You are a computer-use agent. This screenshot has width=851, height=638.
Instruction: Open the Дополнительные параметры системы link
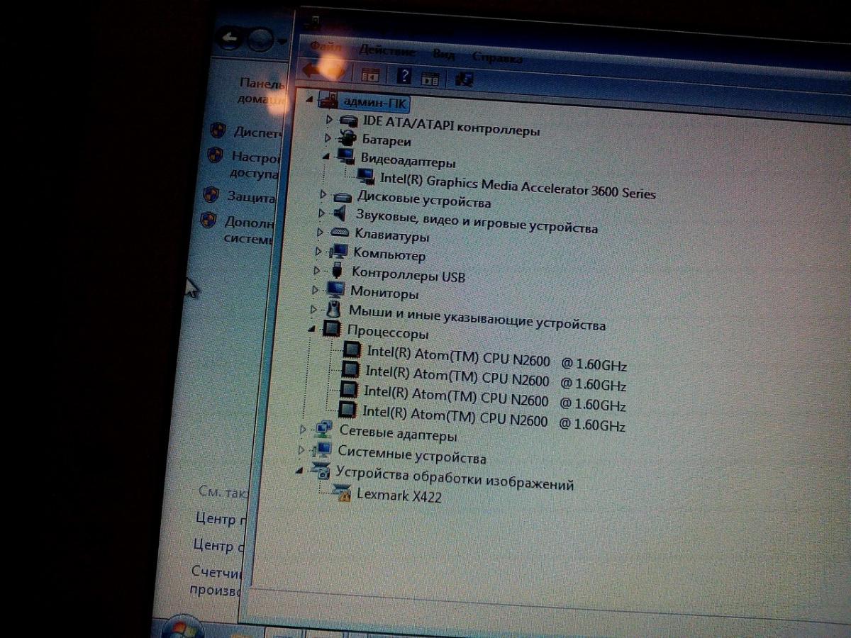point(248,230)
